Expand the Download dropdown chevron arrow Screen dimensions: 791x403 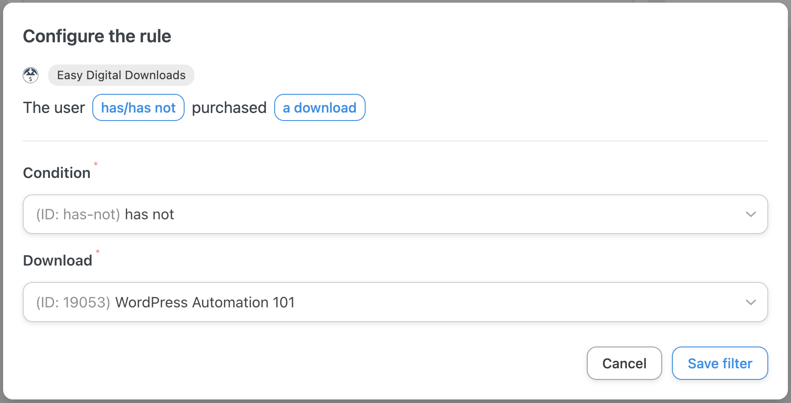751,302
